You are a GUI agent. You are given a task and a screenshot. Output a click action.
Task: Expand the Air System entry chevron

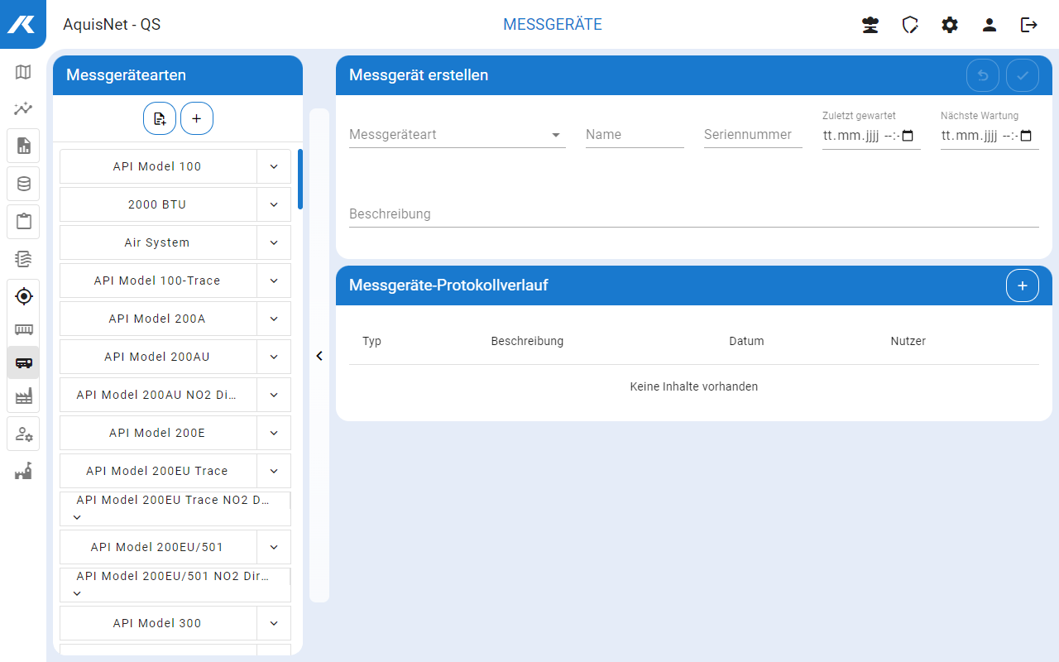pyautogui.click(x=274, y=242)
